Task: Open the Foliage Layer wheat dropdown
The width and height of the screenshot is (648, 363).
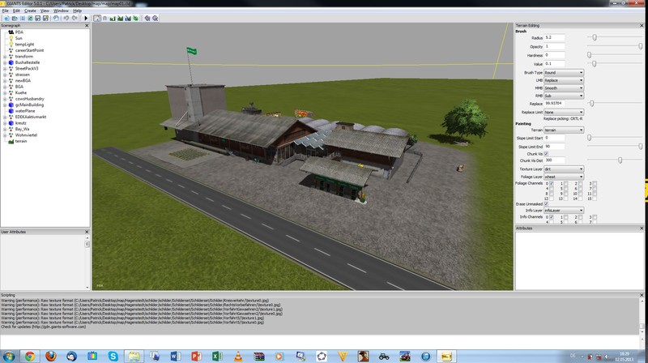Action: 564,177
